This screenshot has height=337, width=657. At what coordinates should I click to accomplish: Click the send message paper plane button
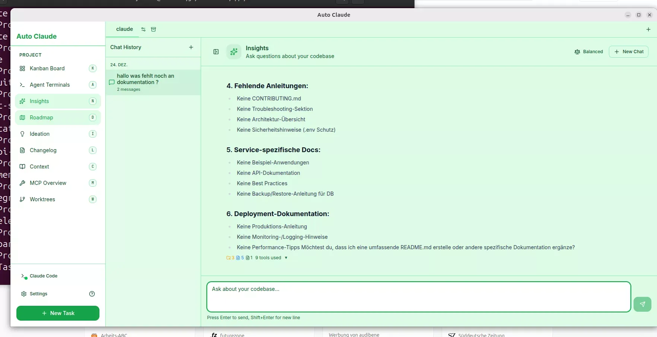642,304
